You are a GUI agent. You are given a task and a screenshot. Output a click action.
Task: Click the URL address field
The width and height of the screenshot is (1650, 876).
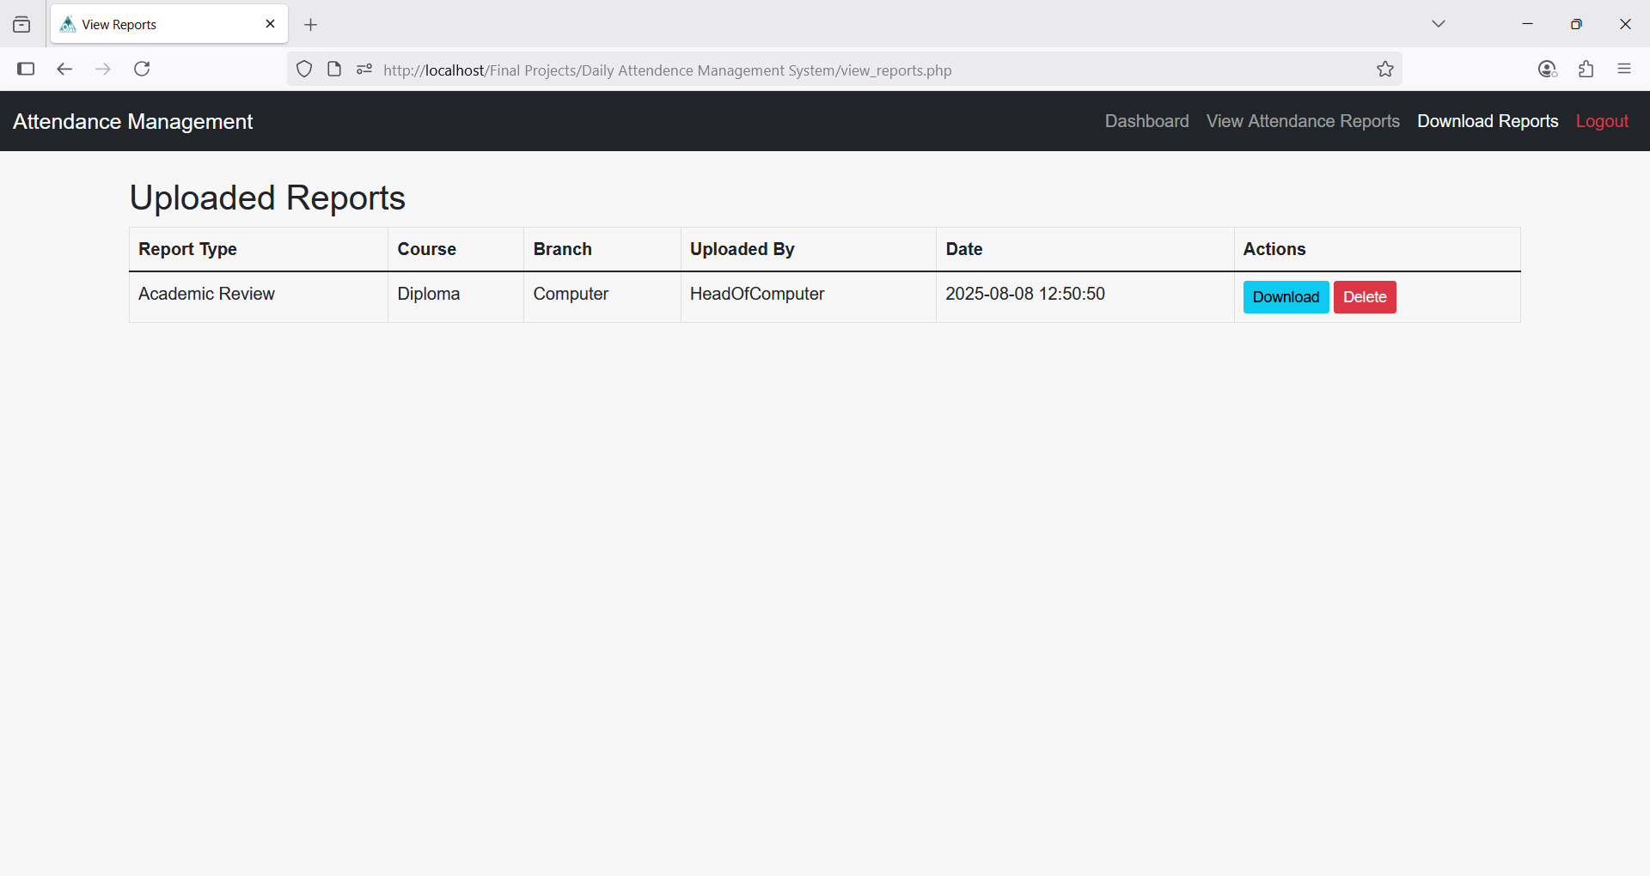point(773,70)
